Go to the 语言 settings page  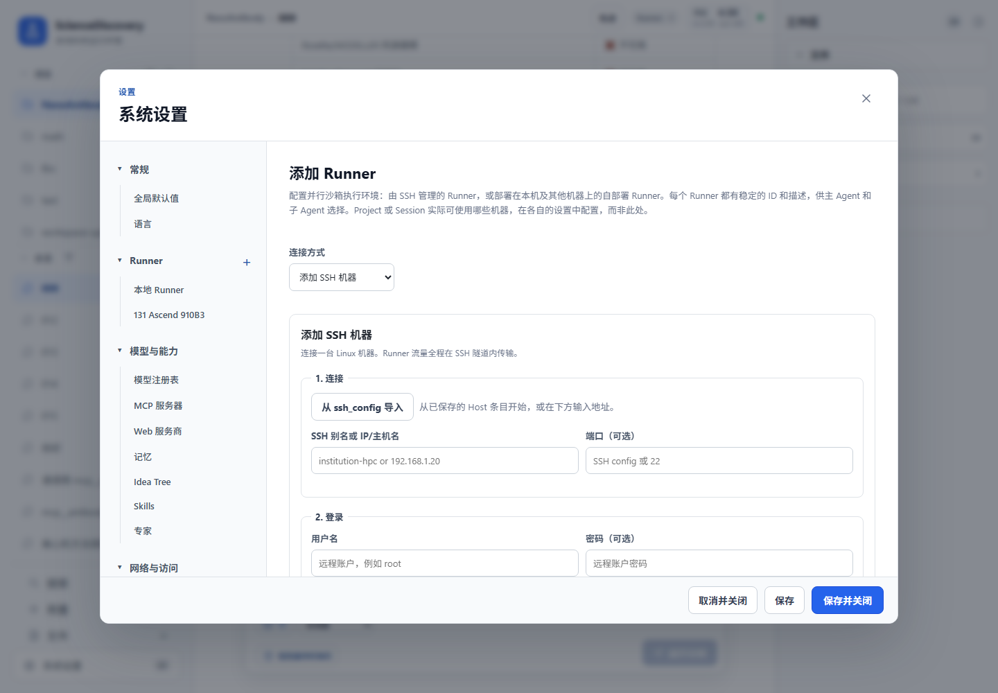point(143,224)
